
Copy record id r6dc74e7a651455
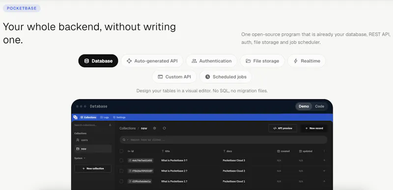(140, 161)
